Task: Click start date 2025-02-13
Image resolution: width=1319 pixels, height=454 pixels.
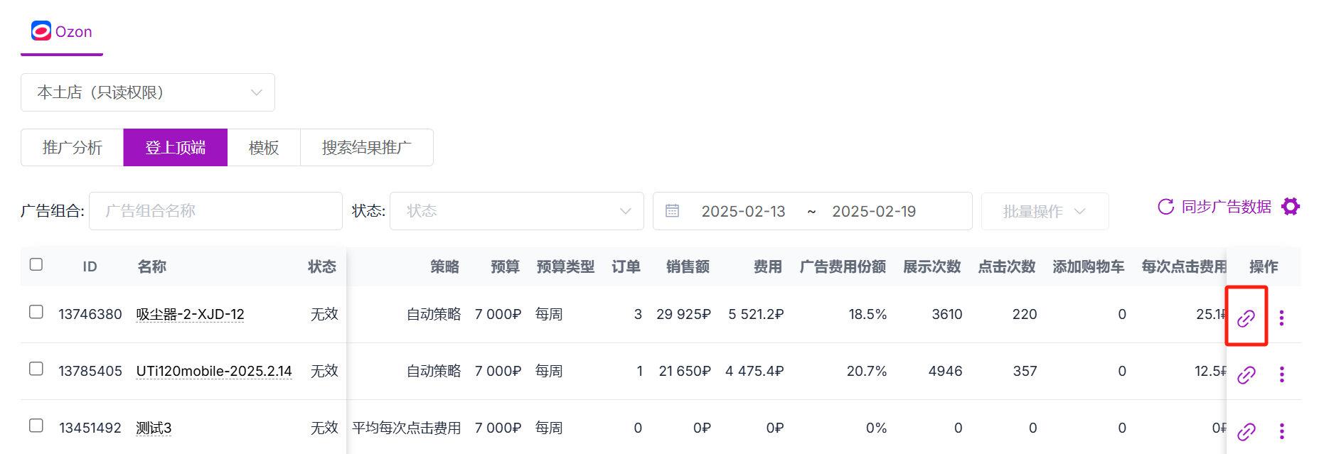Action: 743,211
